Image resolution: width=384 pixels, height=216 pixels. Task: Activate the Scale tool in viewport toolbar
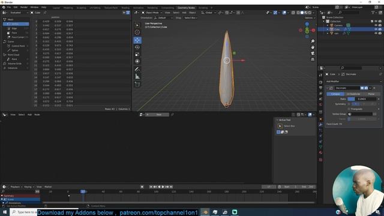[x=137, y=55]
